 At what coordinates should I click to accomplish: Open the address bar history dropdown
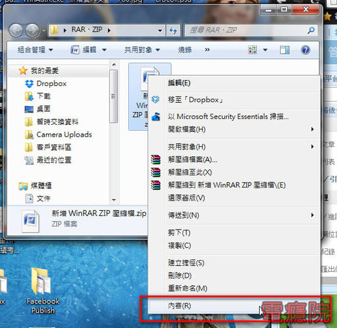click(x=160, y=30)
